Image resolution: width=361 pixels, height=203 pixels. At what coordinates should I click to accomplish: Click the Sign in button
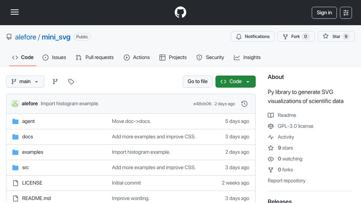point(324,13)
